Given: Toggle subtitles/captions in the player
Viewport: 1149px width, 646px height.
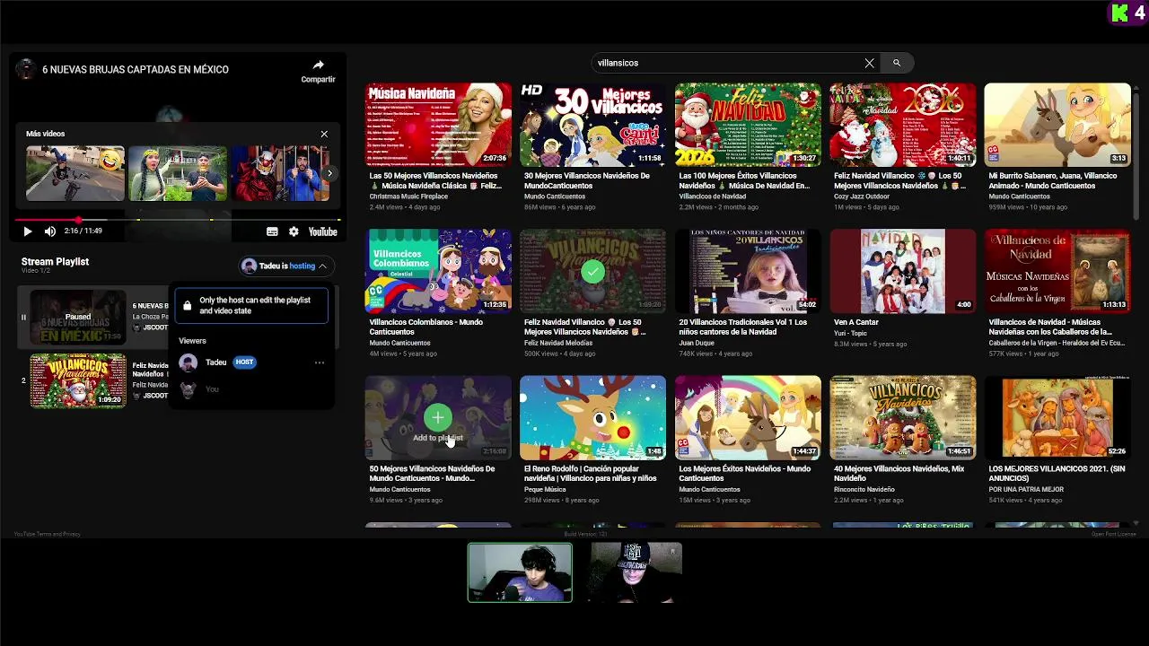Looking at the screenshot, I should click(x=272, y=231).
